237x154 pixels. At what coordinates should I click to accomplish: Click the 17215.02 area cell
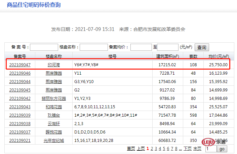click(x=167, y=65)
